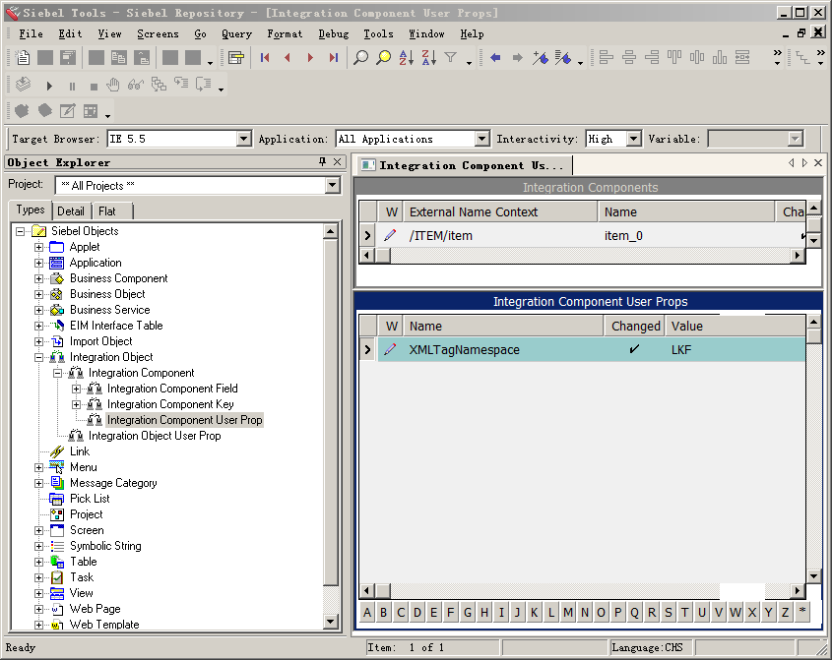Click the Add Bookmark icon
This screenshot has width=832, height=660.
tap(541, 57)
